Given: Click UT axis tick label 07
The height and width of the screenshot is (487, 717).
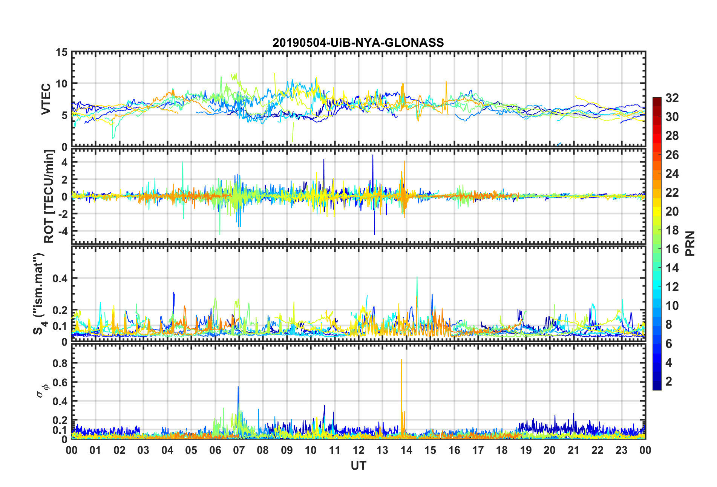Looking at the screenshot, I should 239,450.
